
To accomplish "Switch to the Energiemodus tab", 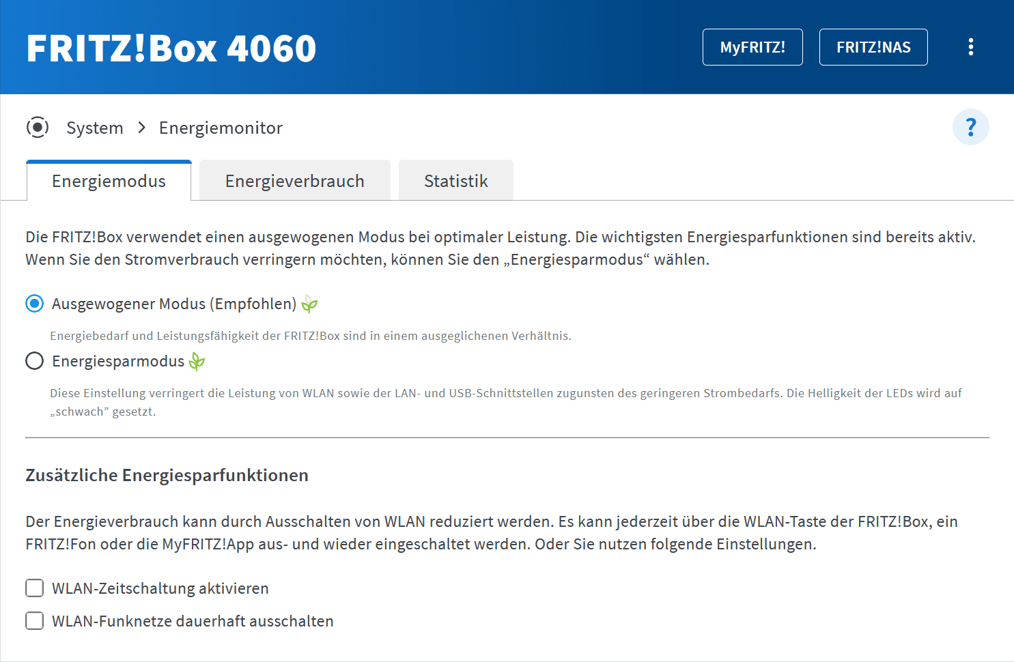I will [x=109, y=181].
